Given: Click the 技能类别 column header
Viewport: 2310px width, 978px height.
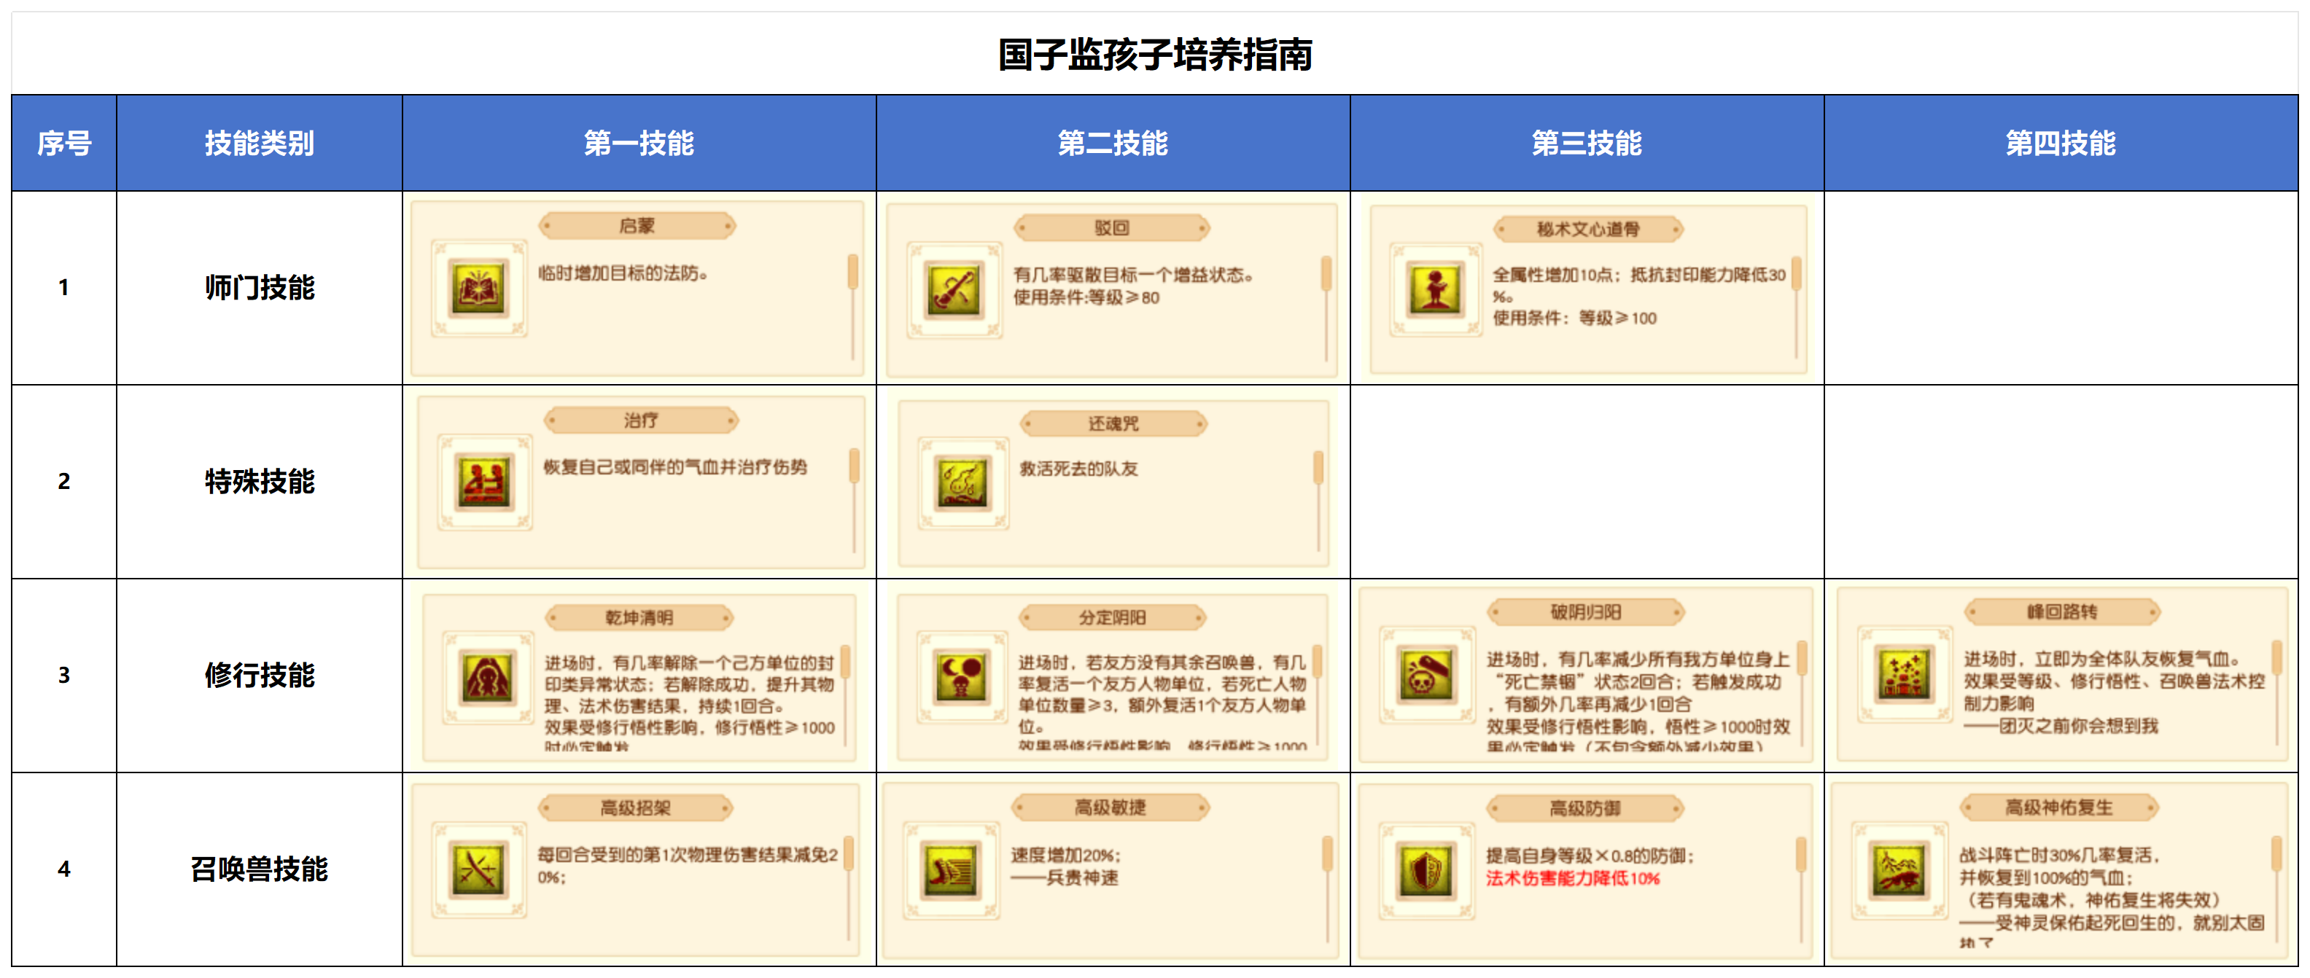Looking at the screenshot, I should [x=259, y=144].
